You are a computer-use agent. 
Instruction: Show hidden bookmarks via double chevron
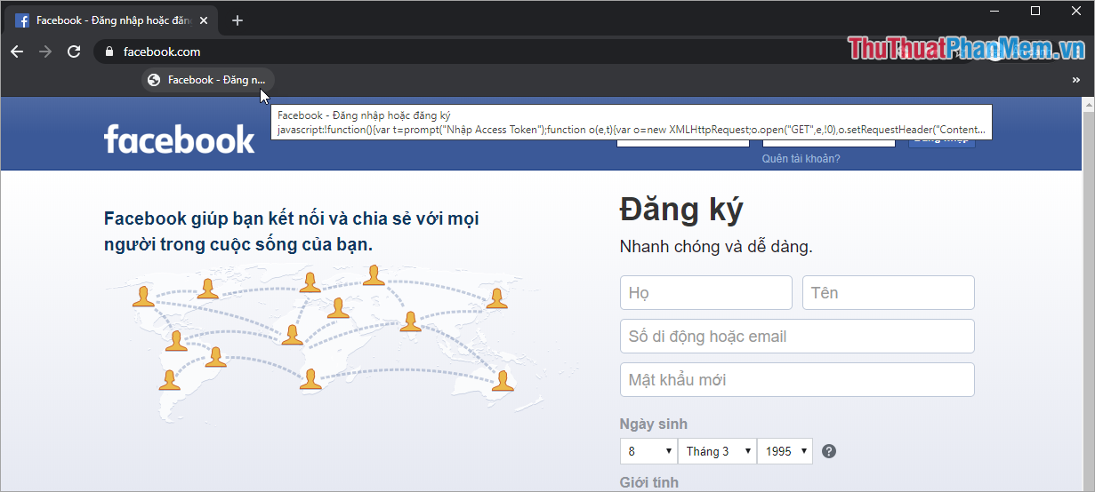pos(1075,80)
